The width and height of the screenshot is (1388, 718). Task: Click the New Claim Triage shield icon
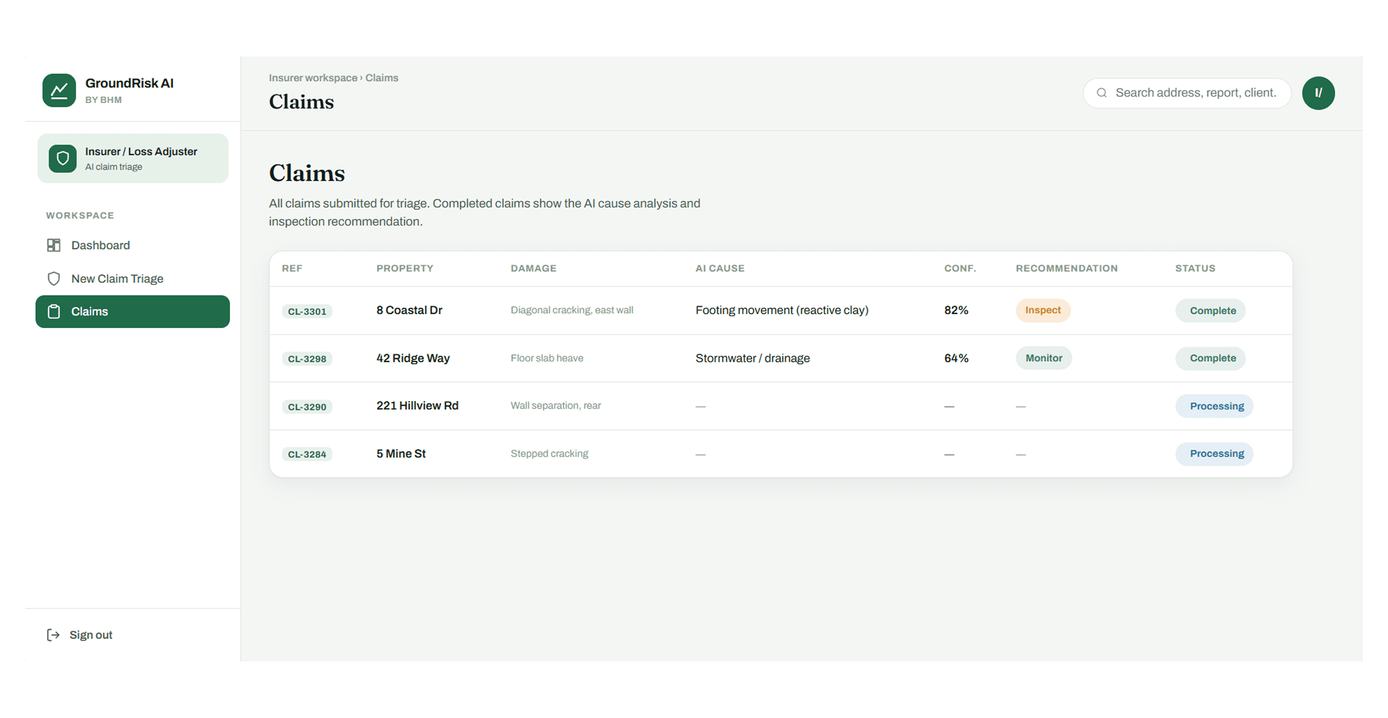[54, 279]
